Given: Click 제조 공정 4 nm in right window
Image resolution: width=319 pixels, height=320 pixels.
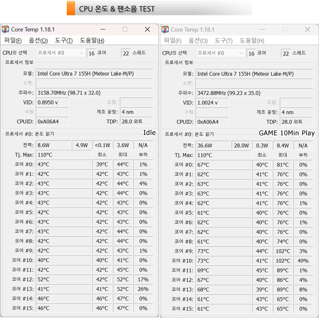Looking at the screenshot, I should 296,112.
